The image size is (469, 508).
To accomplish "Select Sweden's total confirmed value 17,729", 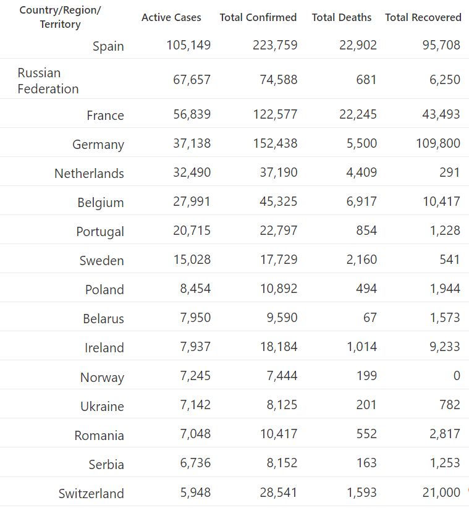I will pyautogui.click(x=279, y=260).
